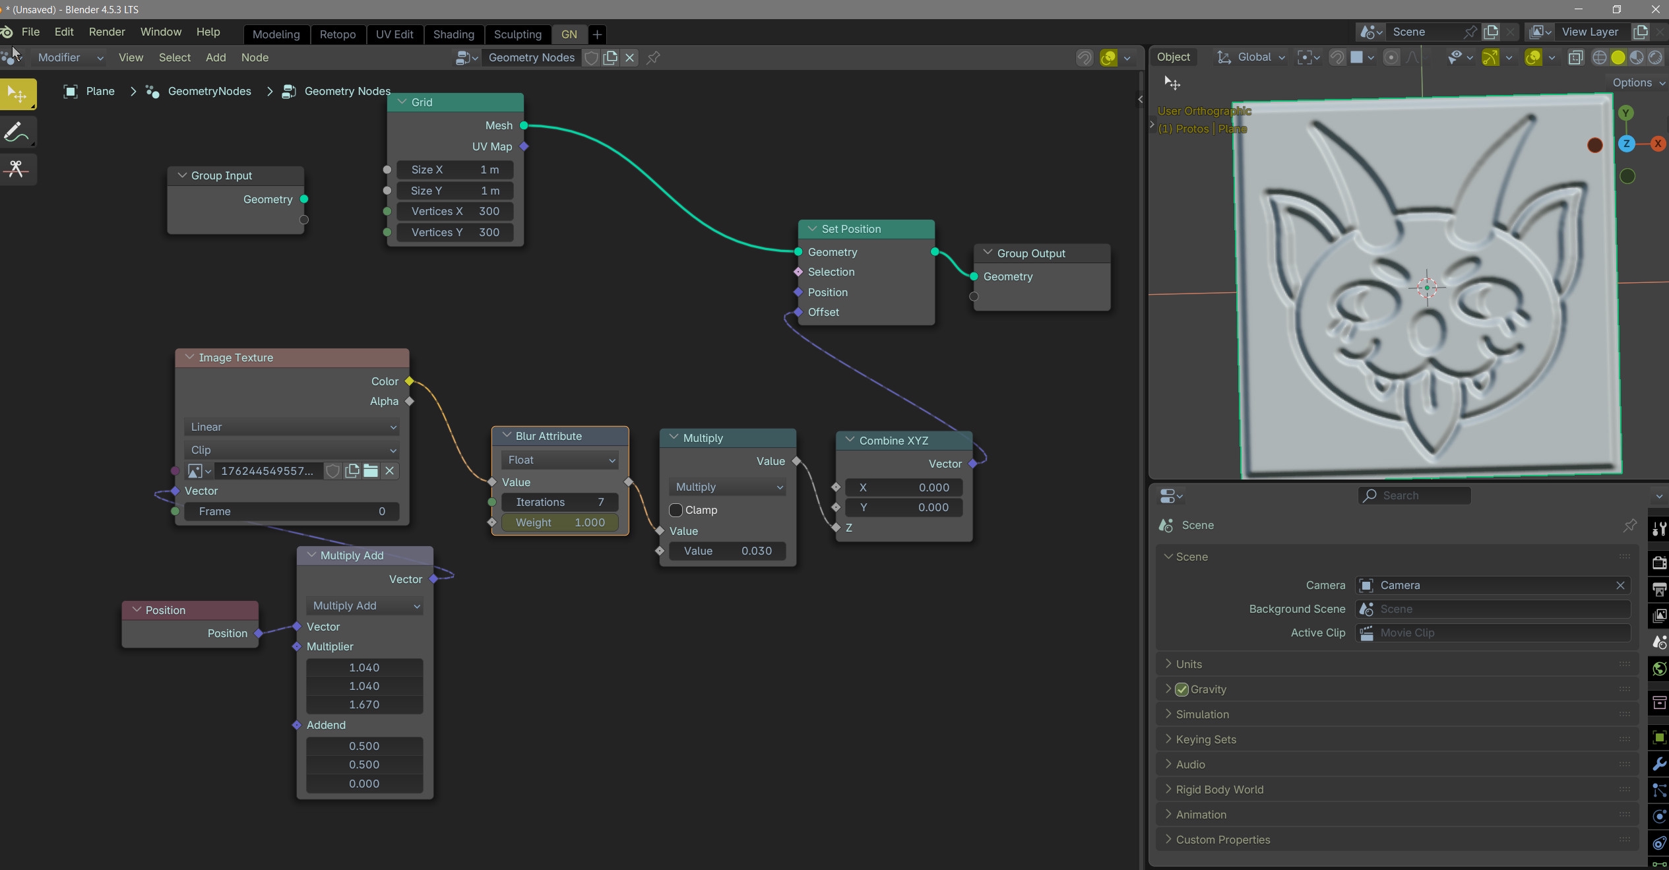Open the Linear interpolation dropdown
1669x870 pixels.
point(292,427)
